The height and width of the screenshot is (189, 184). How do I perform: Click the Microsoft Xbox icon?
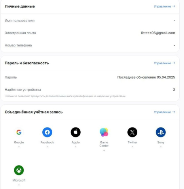coord(19,170)
